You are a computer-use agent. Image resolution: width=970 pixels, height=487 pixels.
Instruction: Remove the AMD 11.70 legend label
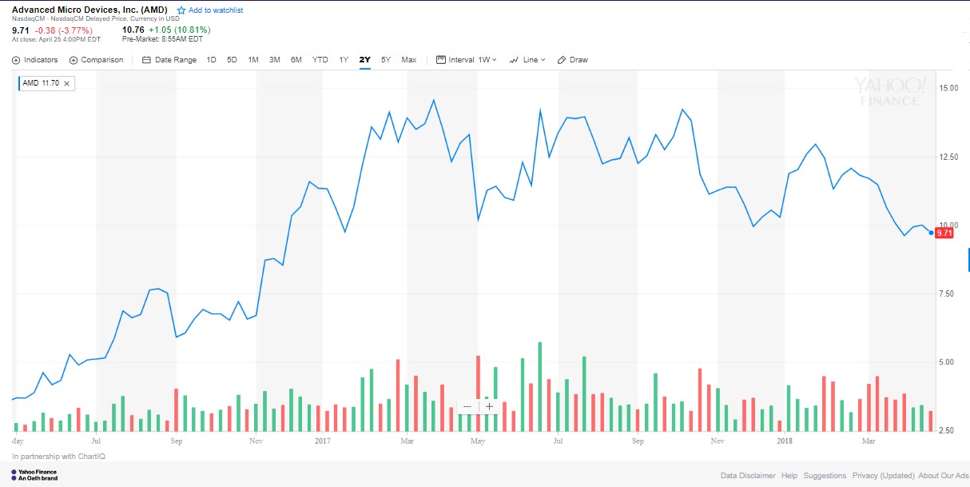pyautogui.click(x=67, y=83)
